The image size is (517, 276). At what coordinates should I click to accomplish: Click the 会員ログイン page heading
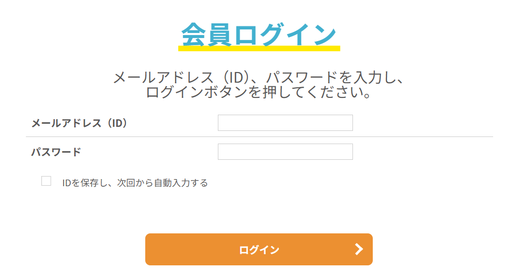(x=258, y=34)
